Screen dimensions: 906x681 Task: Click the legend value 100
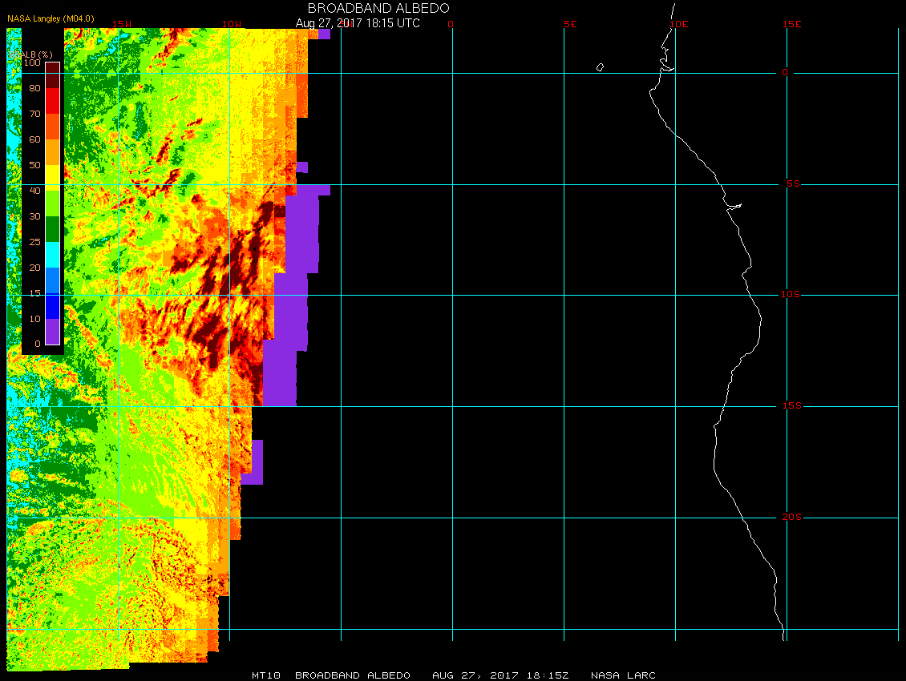pyautogui.click(x=32, y=62)
